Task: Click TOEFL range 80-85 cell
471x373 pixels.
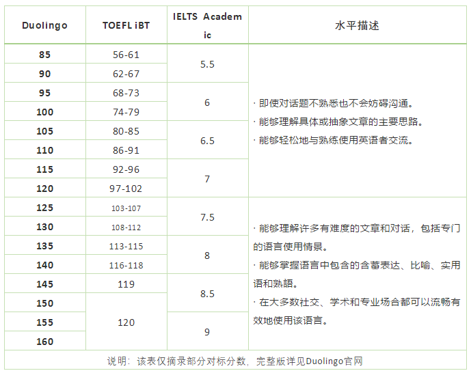Action: coord(126,131)
